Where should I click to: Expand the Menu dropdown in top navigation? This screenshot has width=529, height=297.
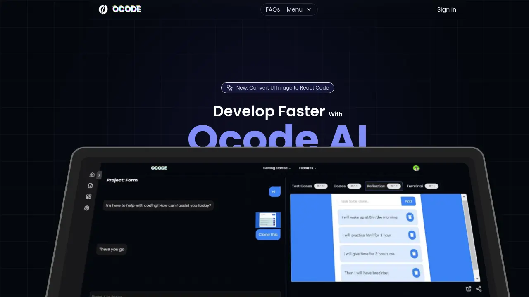[299, 9]
